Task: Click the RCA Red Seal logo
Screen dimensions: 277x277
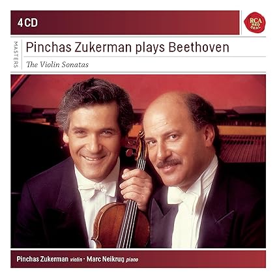Action: tap(255, 22)
